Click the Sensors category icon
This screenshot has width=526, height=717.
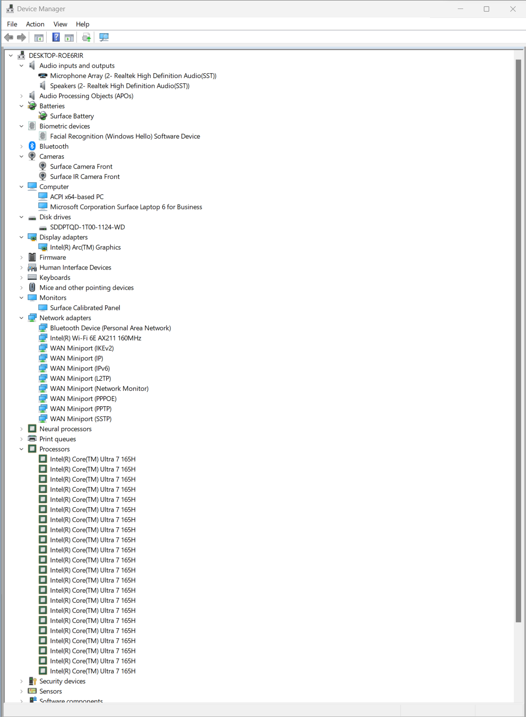pos(32,691)
